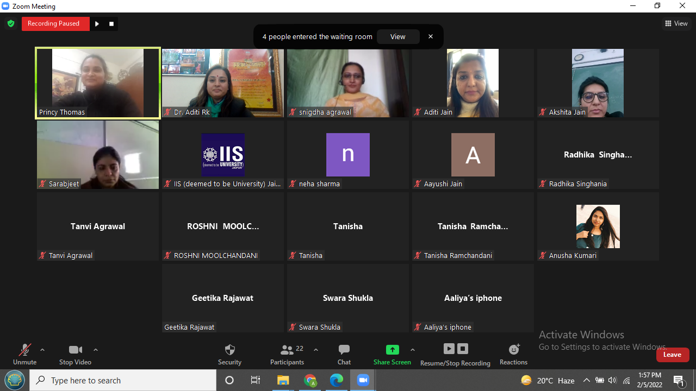This screenshot has height=391, width=696.
Task: Open the Reactions menu
Action: (x=513, y=354)
